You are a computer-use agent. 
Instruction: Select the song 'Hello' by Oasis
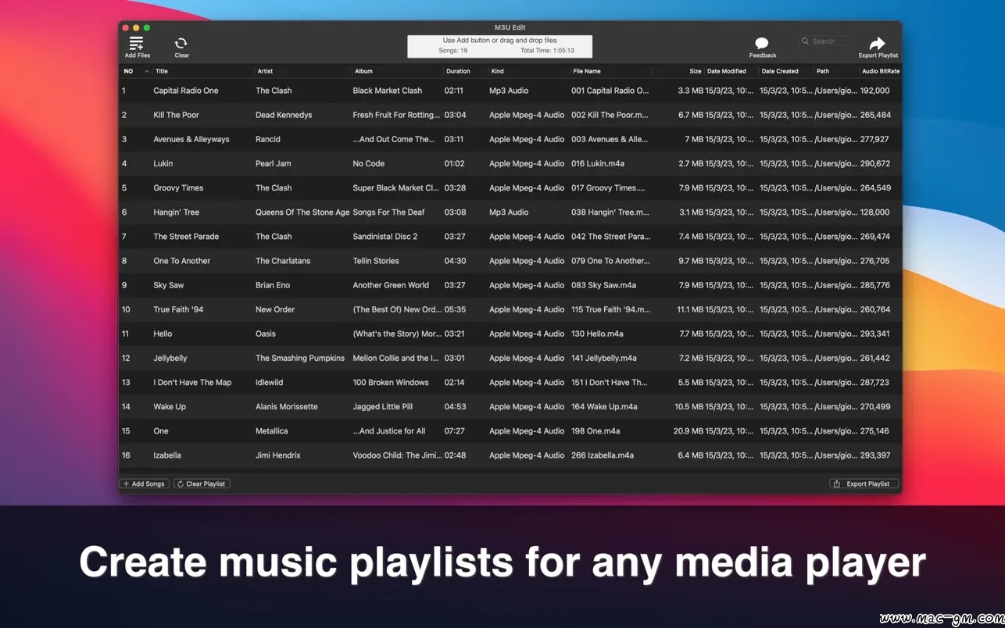163,334
